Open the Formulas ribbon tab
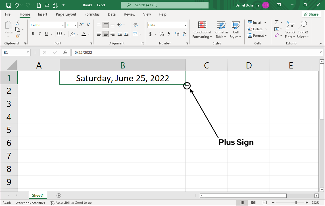 click(92, 14)
